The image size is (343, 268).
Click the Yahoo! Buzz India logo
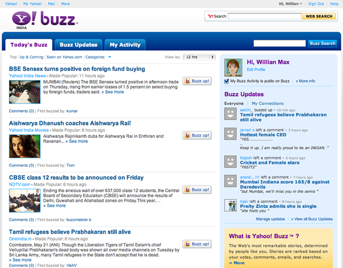(x=44, y=20)
